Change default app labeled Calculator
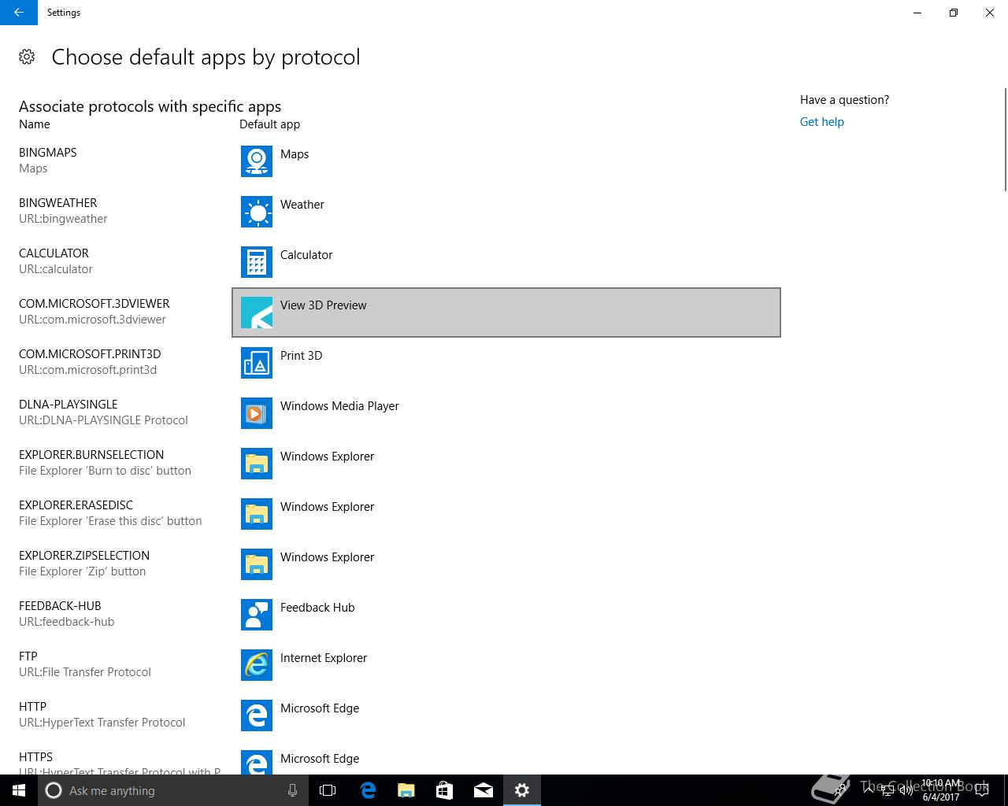This screenshot has width=1008, height=806. point(506,262)
